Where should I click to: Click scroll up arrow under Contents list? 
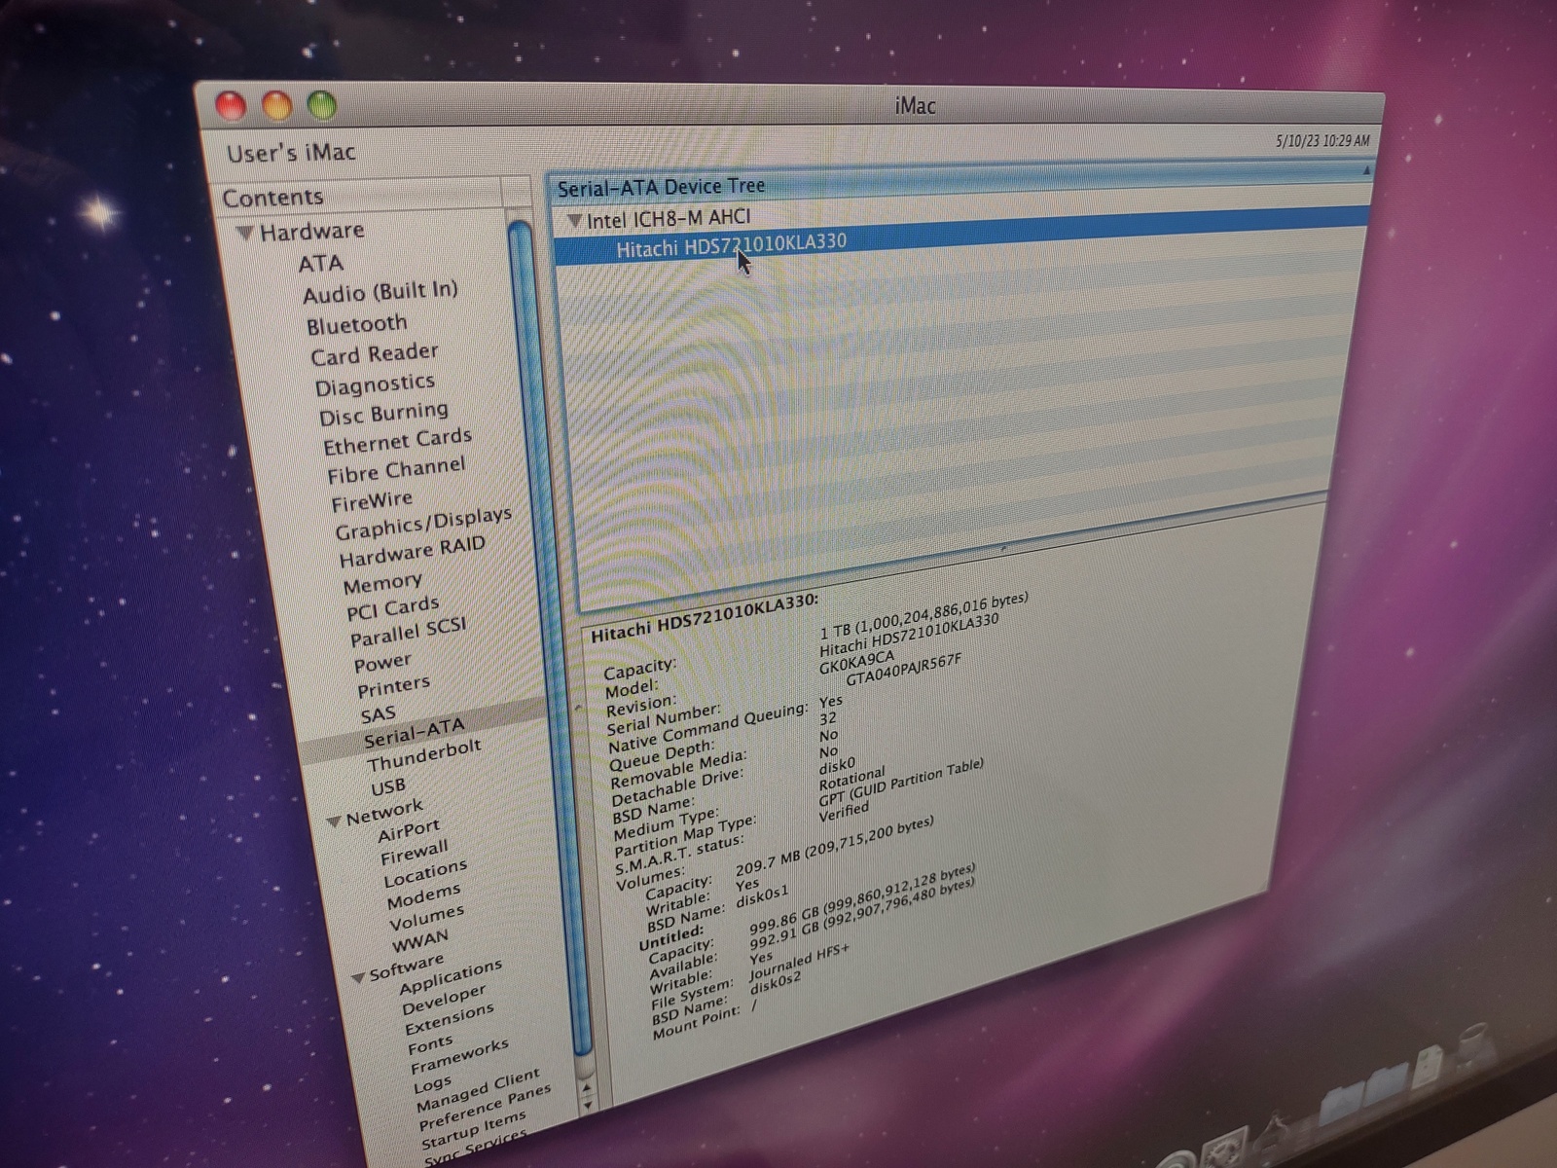coord(587,1085)
